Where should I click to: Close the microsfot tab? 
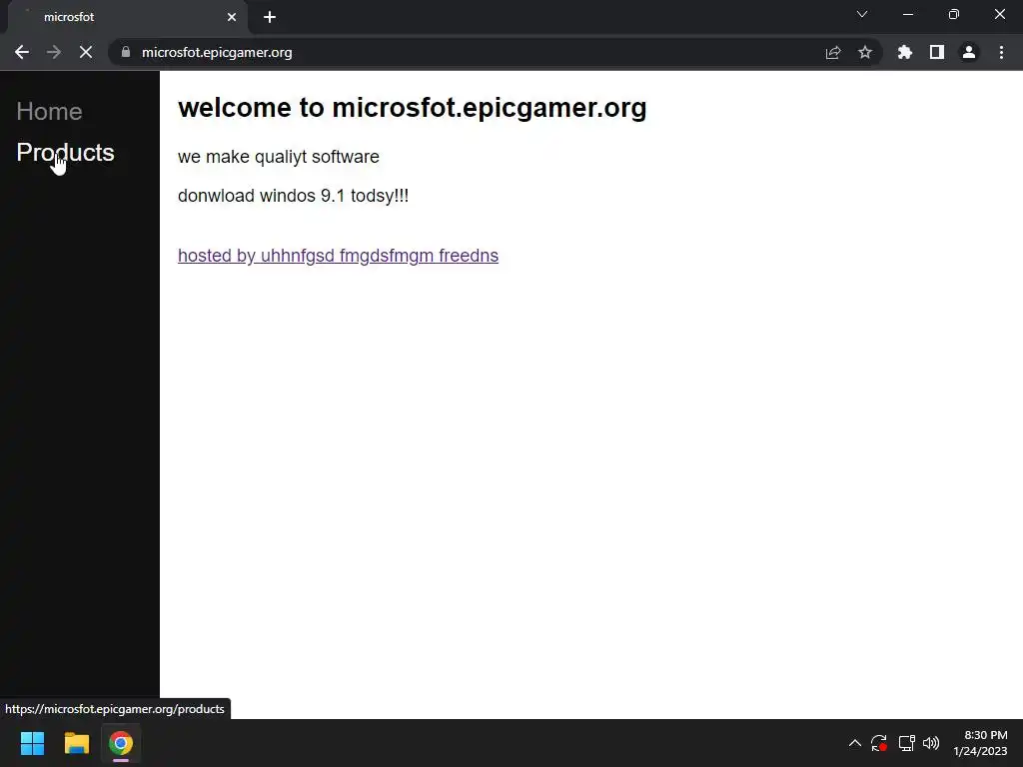232,17
